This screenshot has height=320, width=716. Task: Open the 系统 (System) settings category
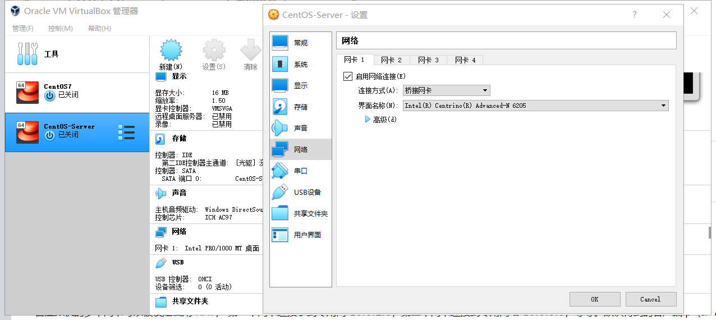(300, 65)
